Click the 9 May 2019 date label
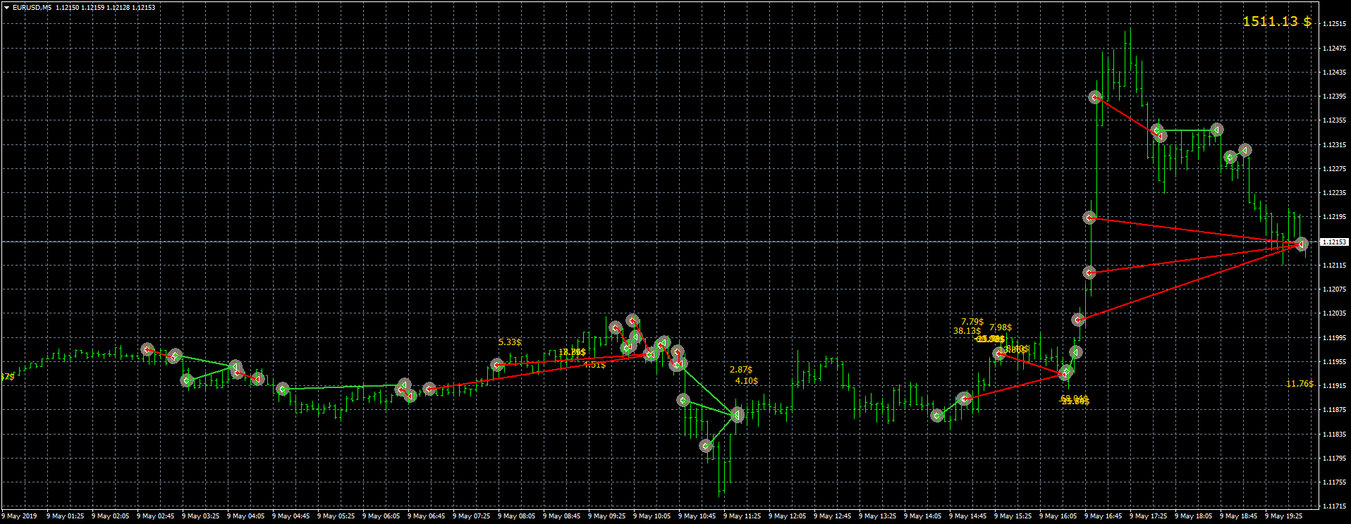 pyautogui.click(x=20, y=516)
